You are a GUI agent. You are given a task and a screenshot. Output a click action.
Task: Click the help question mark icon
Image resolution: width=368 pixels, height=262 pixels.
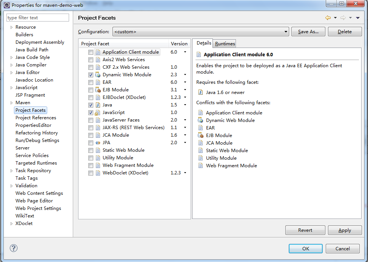point(14,248)
